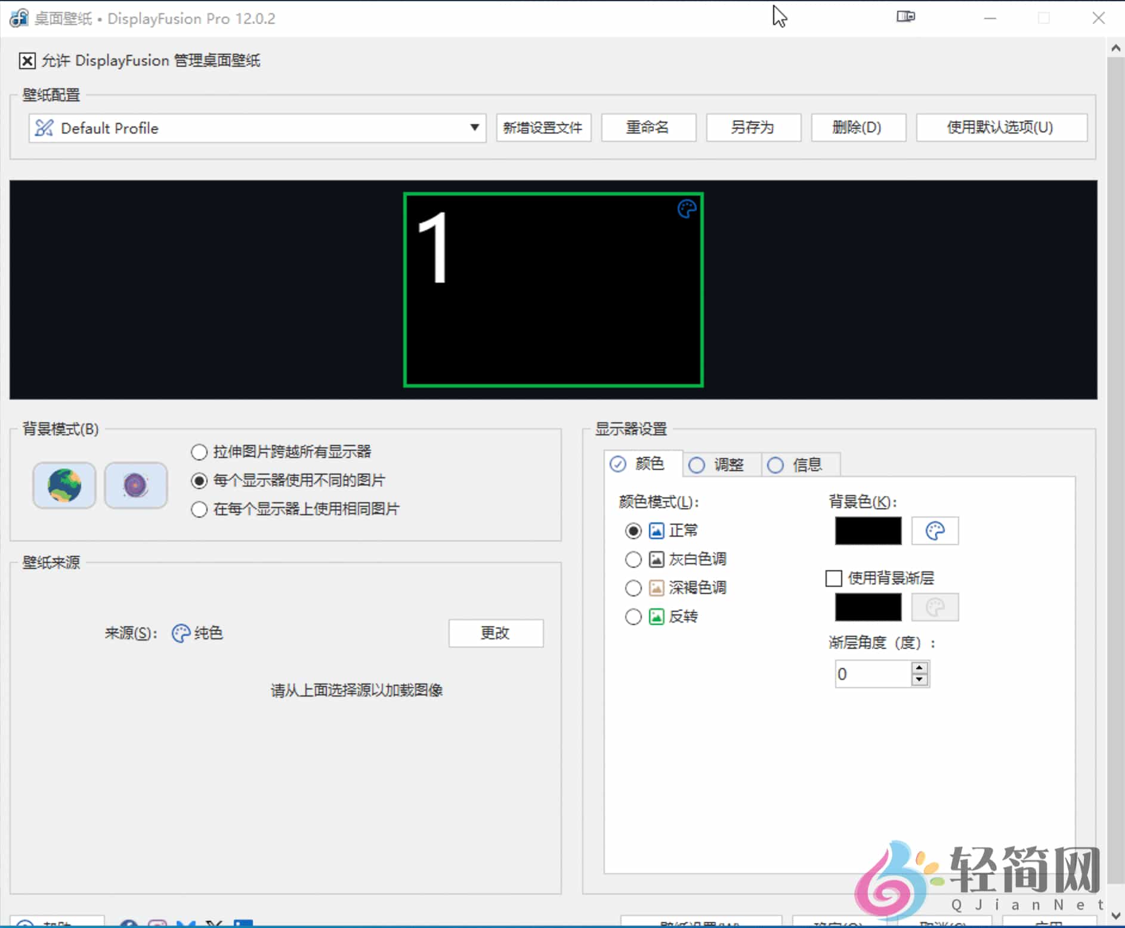
Task: Click the earth image source icon
Action: [x=64, y=485]
